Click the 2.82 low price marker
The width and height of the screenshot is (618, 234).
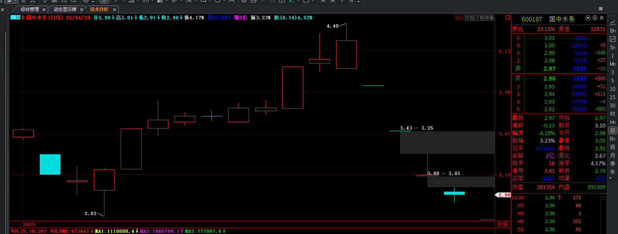click(90, 214)
